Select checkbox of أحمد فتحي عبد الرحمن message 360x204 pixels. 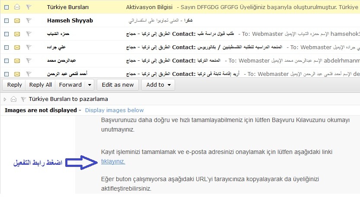6,74
